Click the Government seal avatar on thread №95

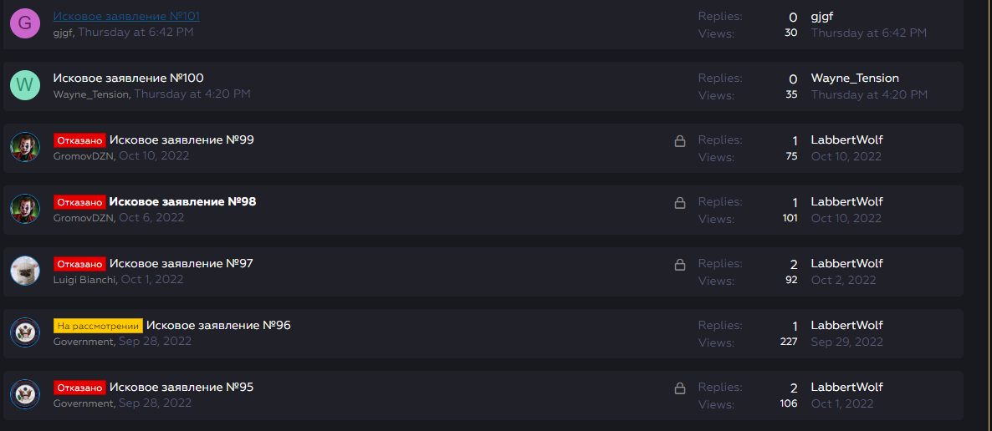point(25,394)
